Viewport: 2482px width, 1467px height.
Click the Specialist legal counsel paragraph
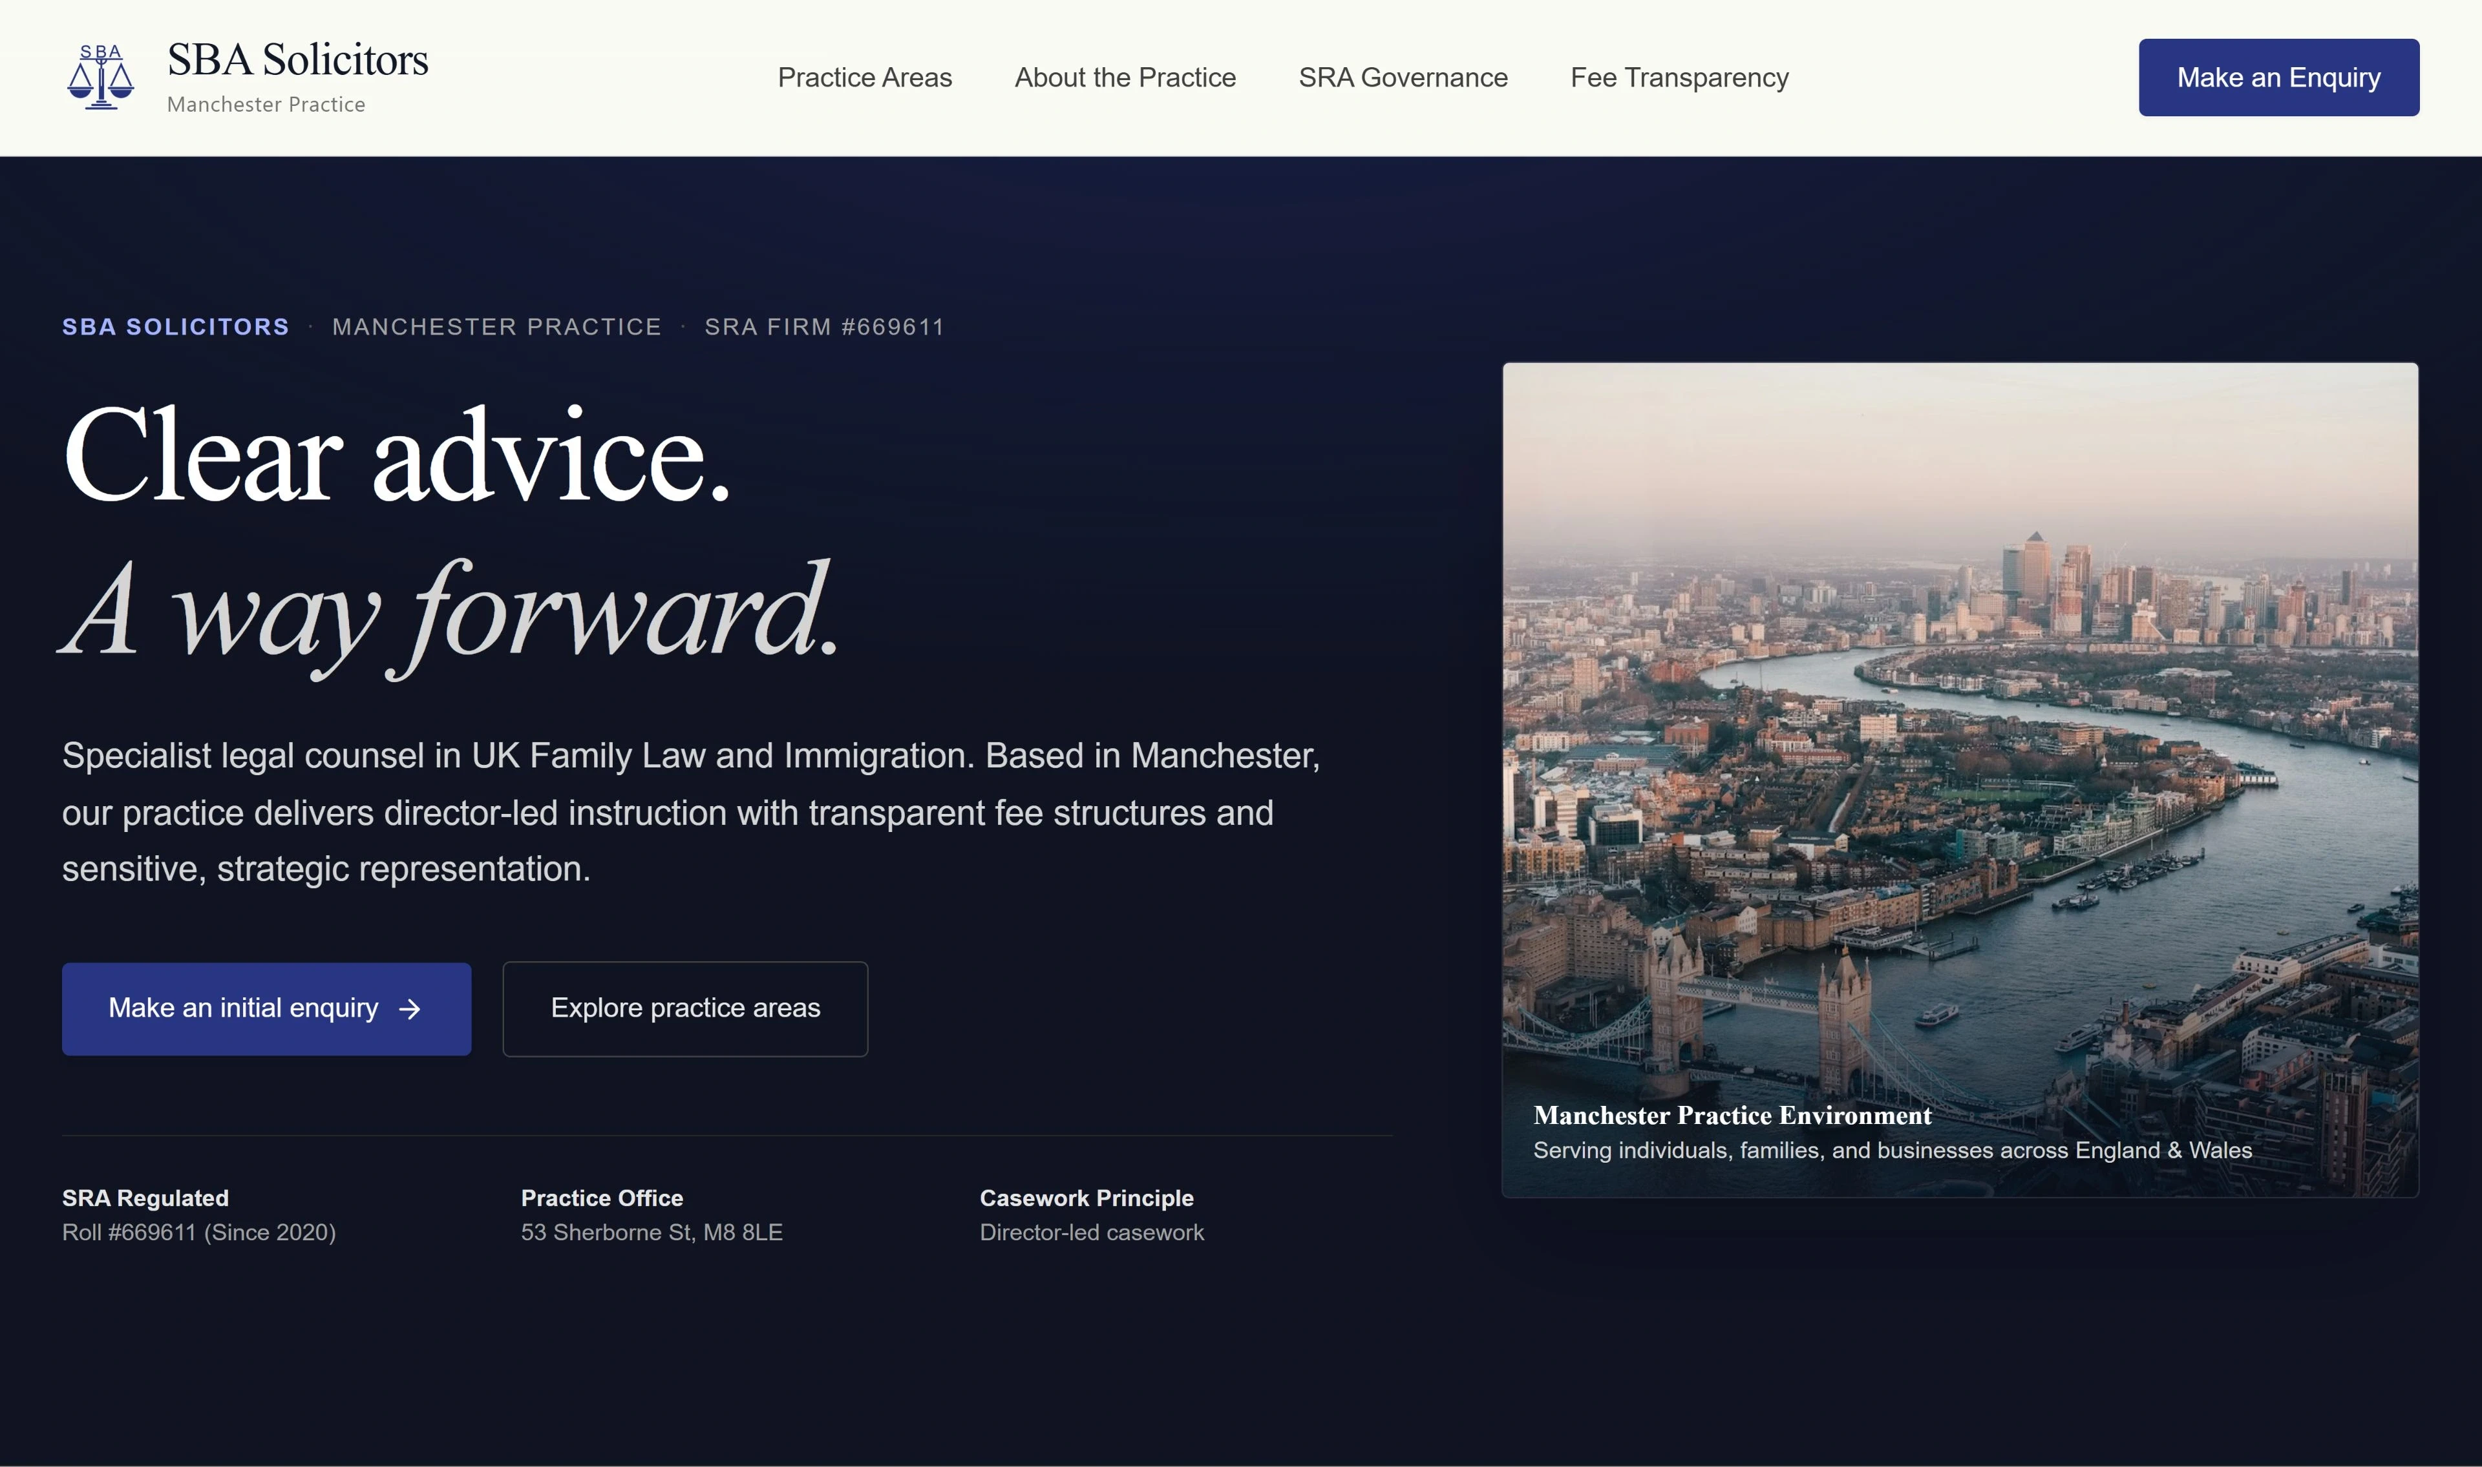coord(691,811)
